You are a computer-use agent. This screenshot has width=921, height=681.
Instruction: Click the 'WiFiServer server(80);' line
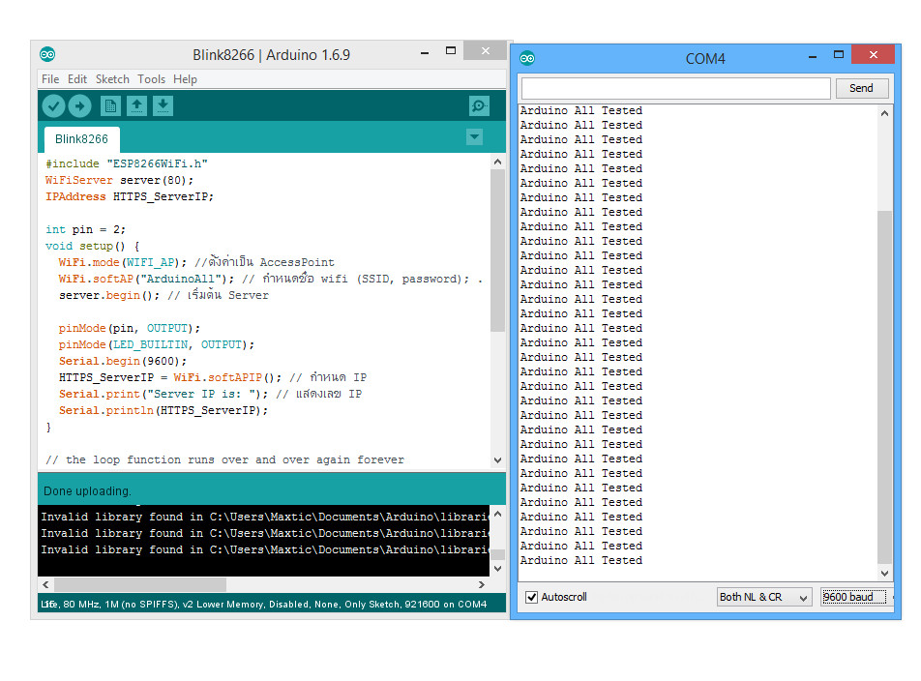pyautogui.click(x=119, y=180)
